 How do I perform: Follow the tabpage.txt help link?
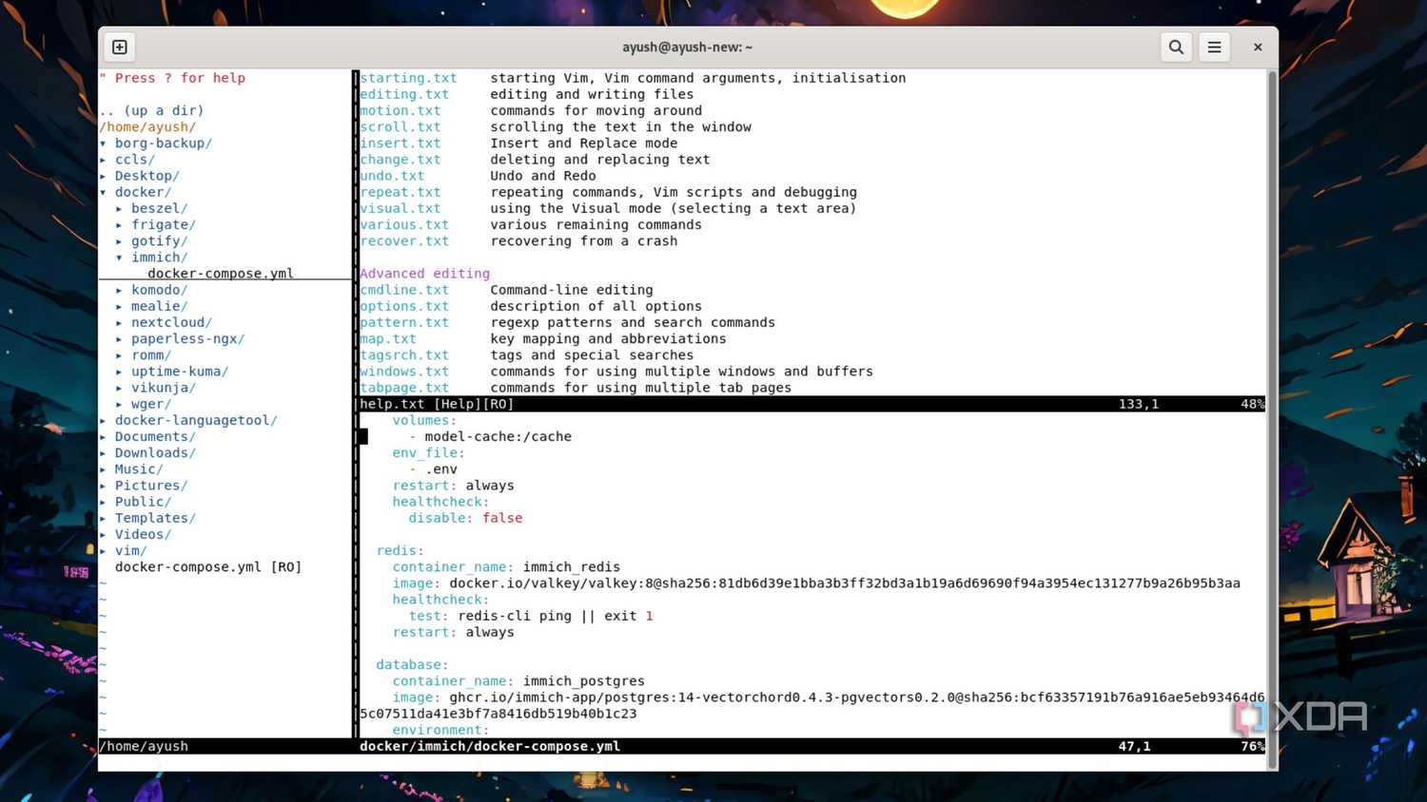404,388
